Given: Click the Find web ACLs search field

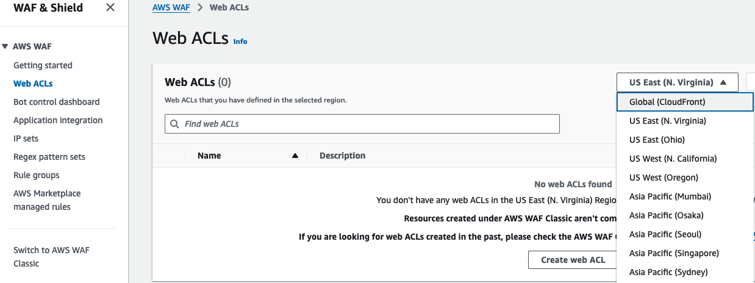Looking at the screenshot, I should [x=362, y=124].
